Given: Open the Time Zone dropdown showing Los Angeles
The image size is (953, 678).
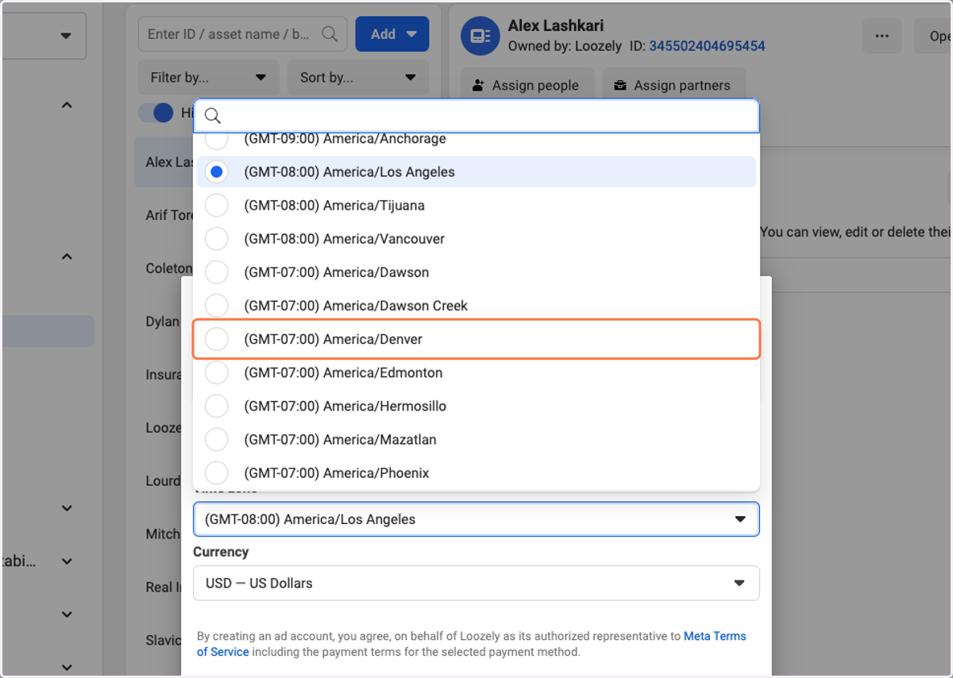Looking at the screenshot, I should pos(476,519).
